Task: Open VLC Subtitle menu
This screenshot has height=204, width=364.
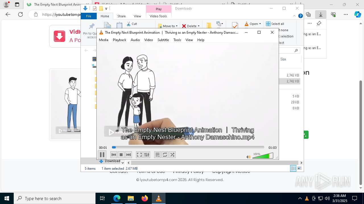Action: [163, 40]
